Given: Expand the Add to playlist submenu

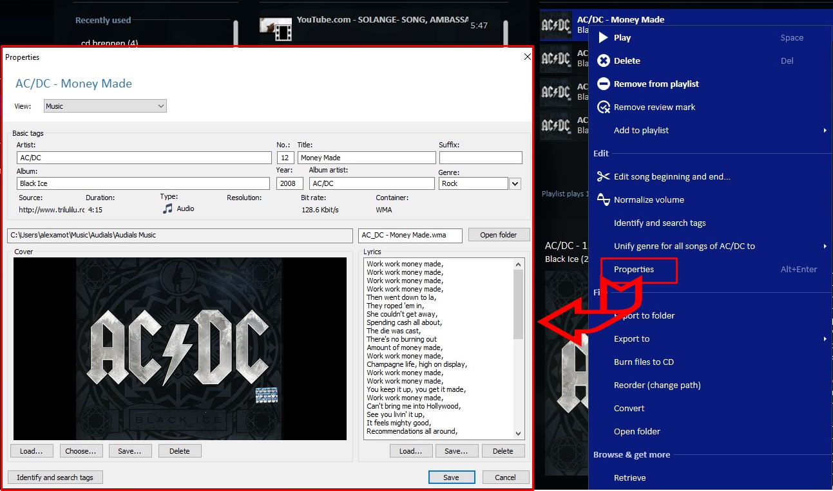Looking at the screenshot, I should pos(825,130).
